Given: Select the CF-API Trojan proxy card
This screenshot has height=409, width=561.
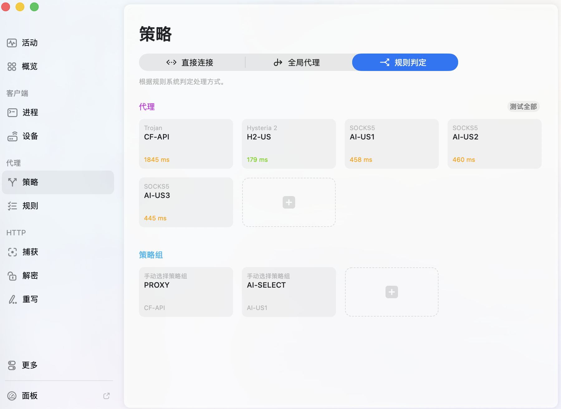Looking at the screenshot, I should coord(186,144).
